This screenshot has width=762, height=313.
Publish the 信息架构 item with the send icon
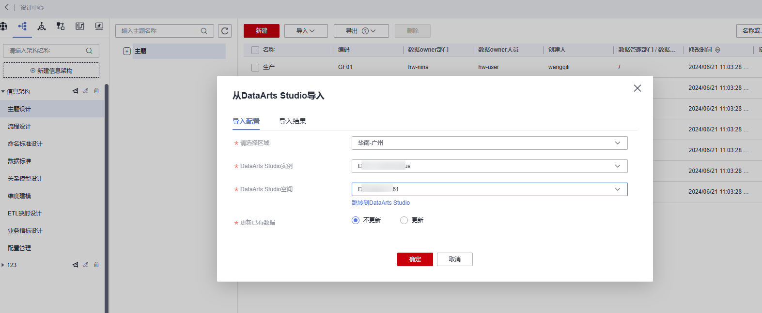point(75,91)
